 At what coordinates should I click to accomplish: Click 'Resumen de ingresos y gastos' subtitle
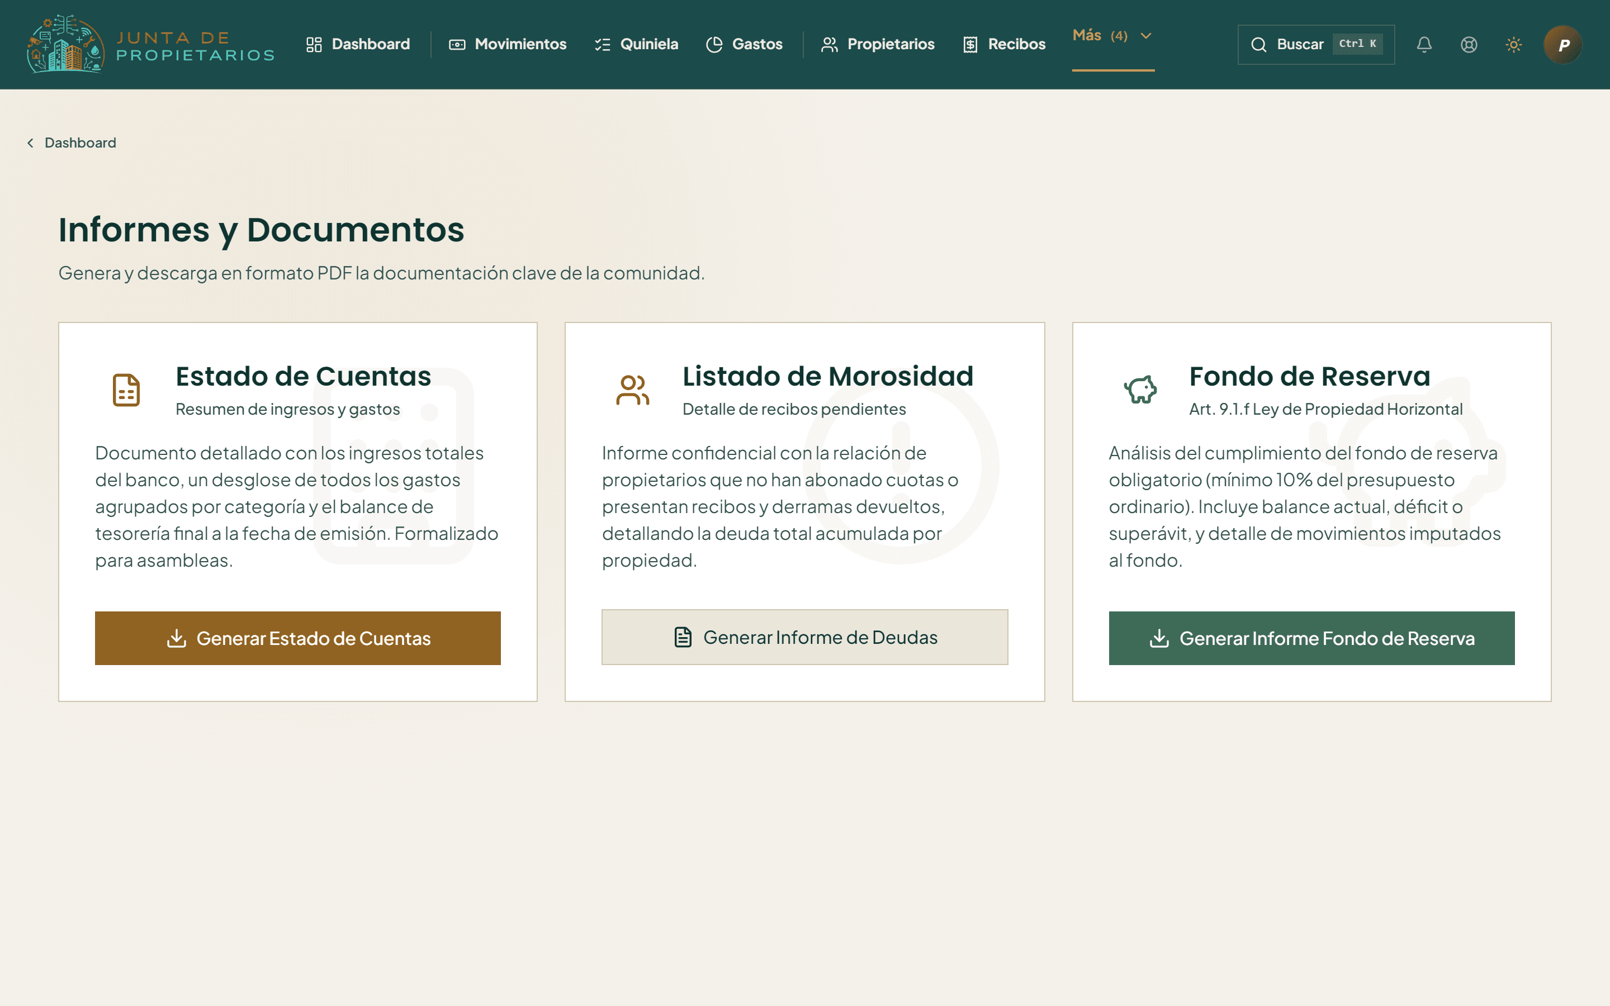[x=288, y=409]
